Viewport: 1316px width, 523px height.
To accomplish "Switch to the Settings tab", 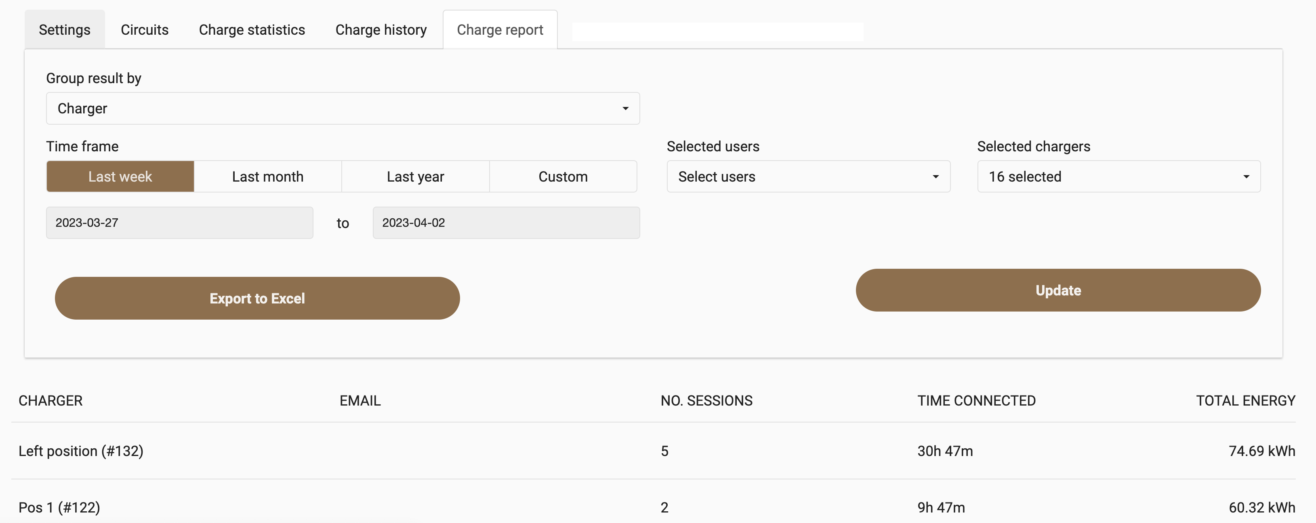I will pyautogui.click(x=64, y=29).
